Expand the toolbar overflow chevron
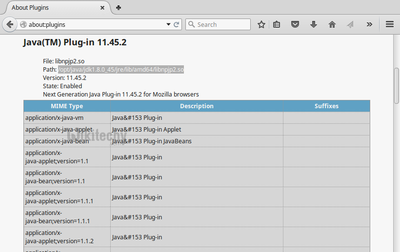This screenshot has width=400, height=252. coord(369,24)
